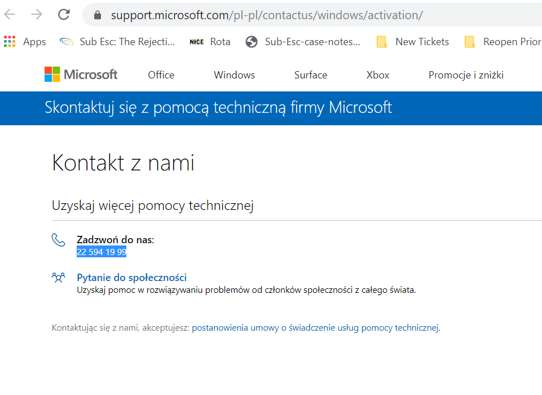Click the Zadzwoń do nas label

point(116,240)
